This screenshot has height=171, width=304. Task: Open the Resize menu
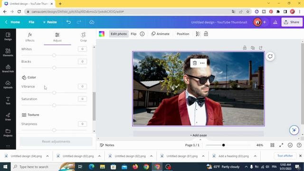click(50, 22)
